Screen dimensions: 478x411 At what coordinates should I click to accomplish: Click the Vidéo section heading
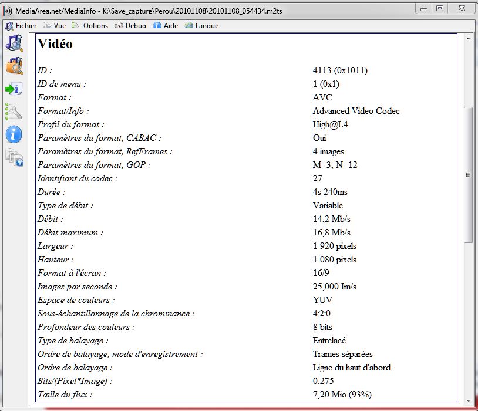coord(55,43)
